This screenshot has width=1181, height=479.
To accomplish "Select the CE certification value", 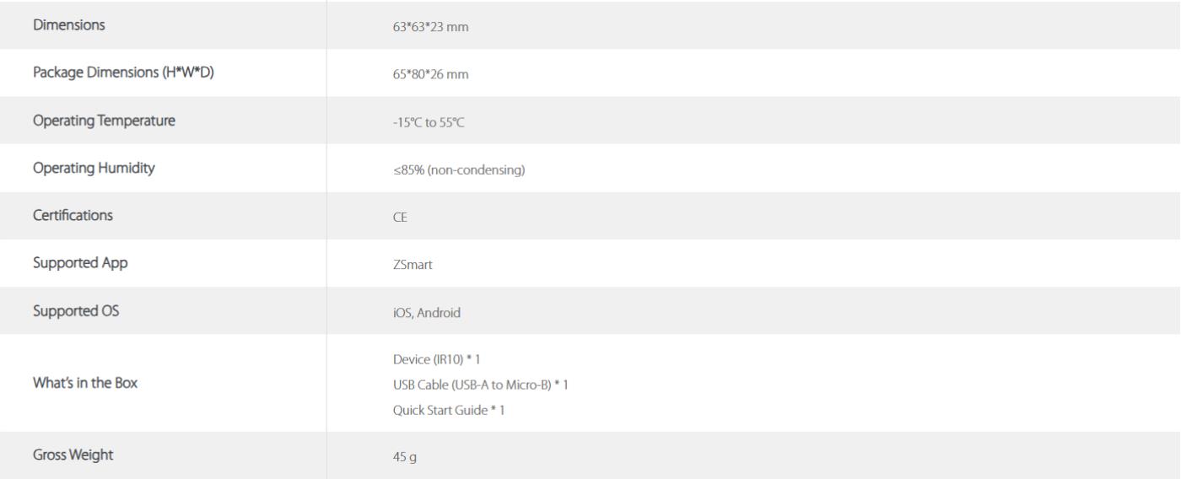I will [x=388, y=217].
